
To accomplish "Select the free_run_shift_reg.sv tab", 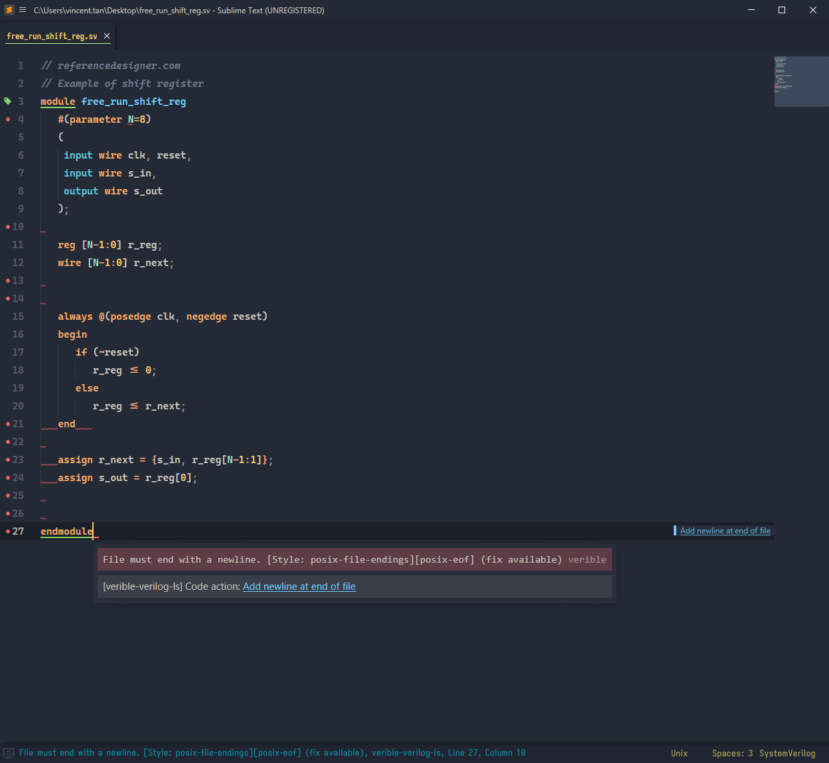I will (x=52, y=36).
